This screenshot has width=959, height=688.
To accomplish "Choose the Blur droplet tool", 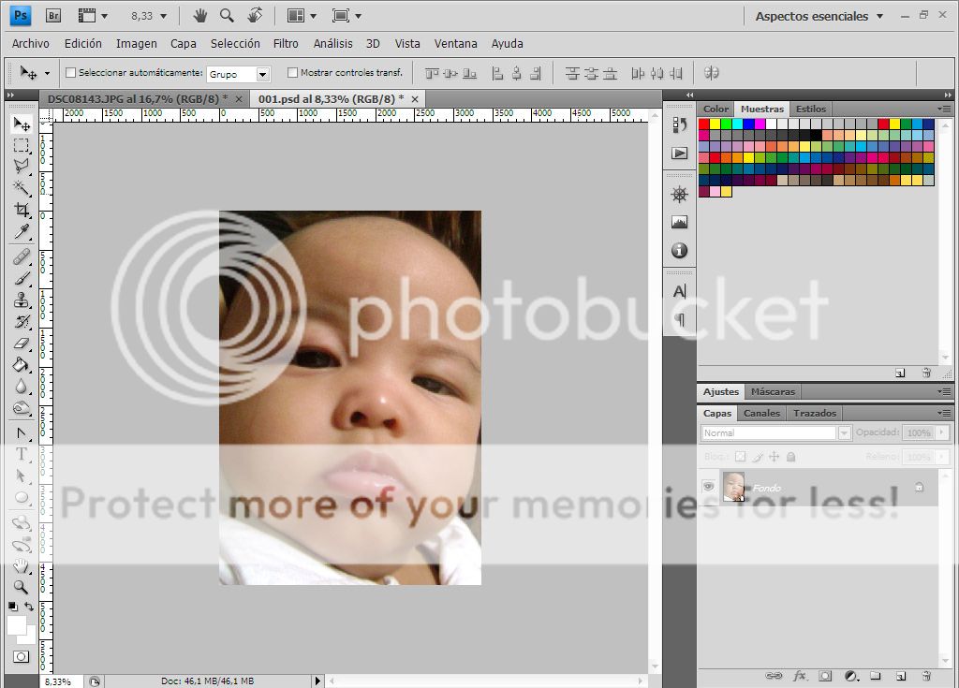I will (22, 387).
